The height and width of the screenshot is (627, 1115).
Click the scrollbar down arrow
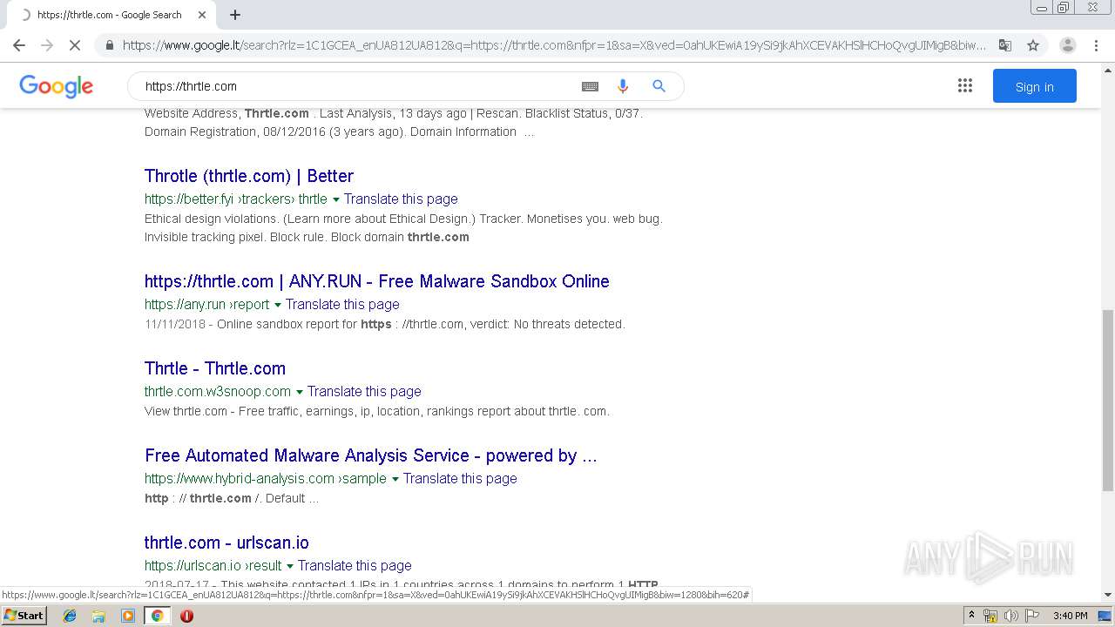[x=1108, y=595]
